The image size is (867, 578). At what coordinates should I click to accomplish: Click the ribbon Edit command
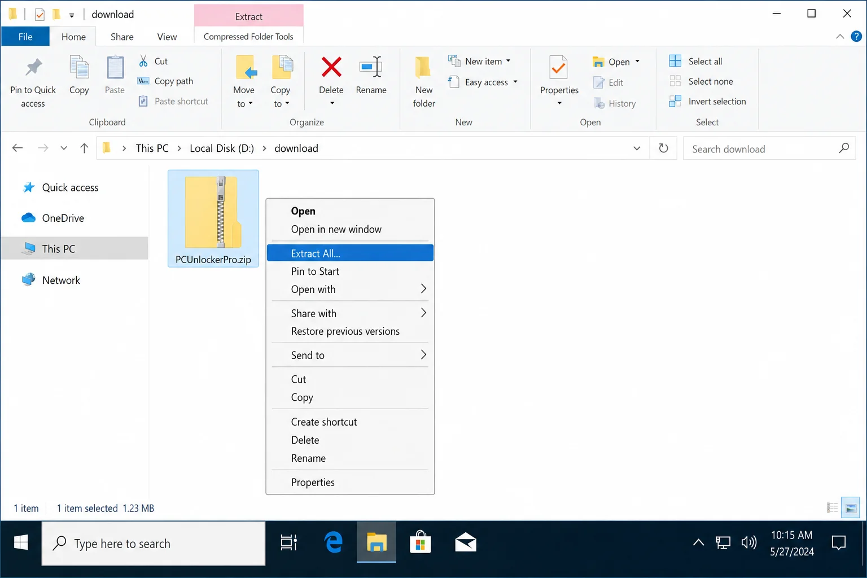[608, 82]
